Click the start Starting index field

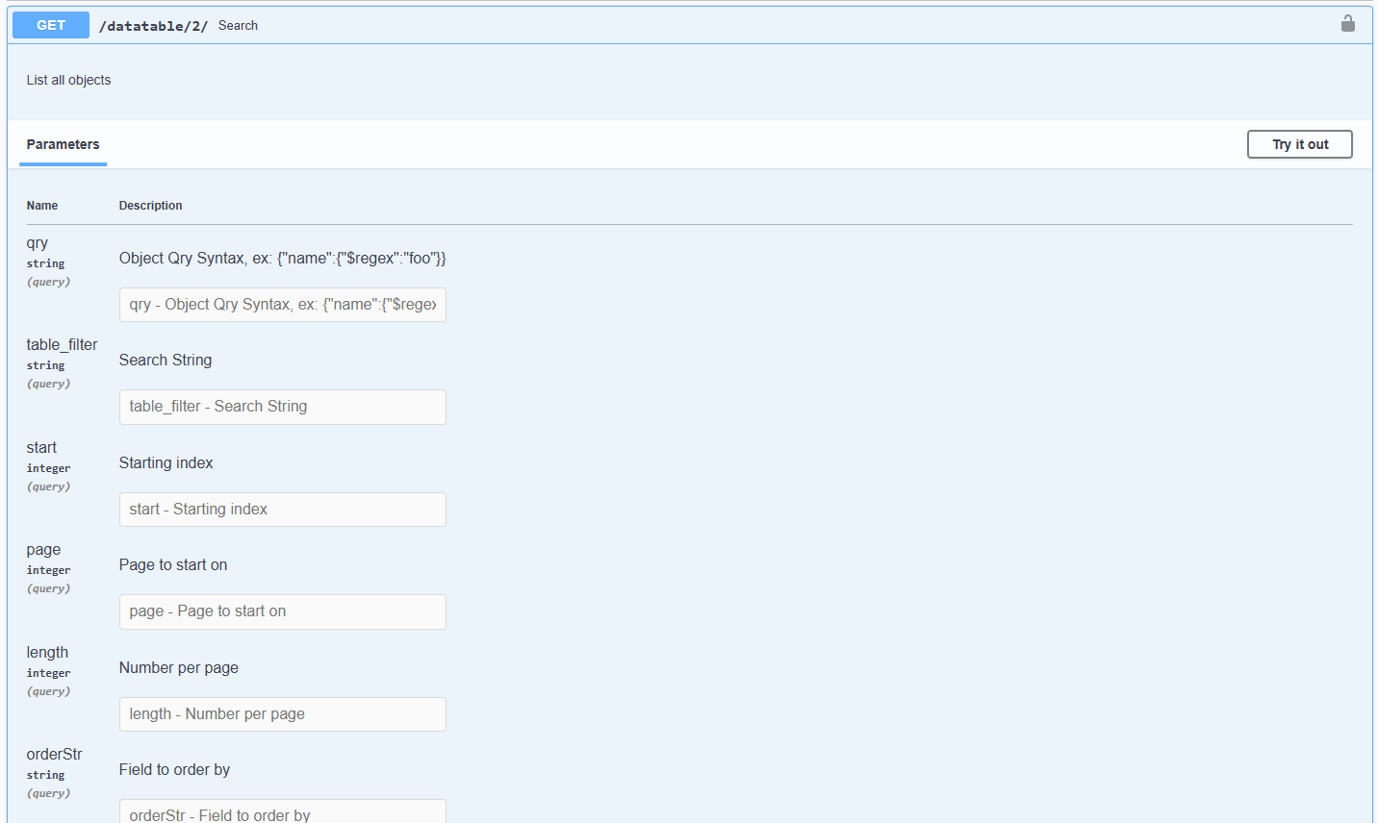click(x=282, y=510)
